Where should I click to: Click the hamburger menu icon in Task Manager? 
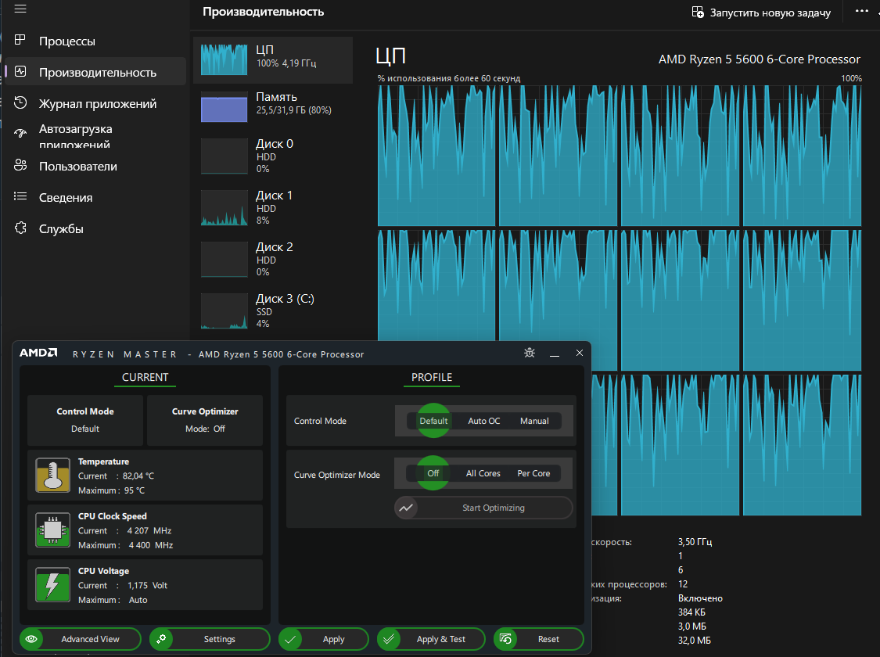20,9
